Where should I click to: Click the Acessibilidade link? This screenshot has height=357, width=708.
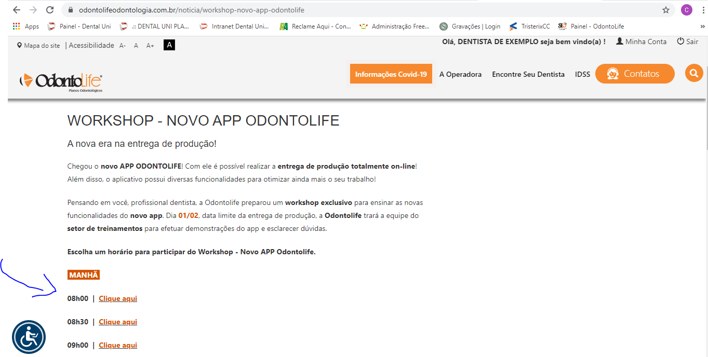[x=91, y=46]
